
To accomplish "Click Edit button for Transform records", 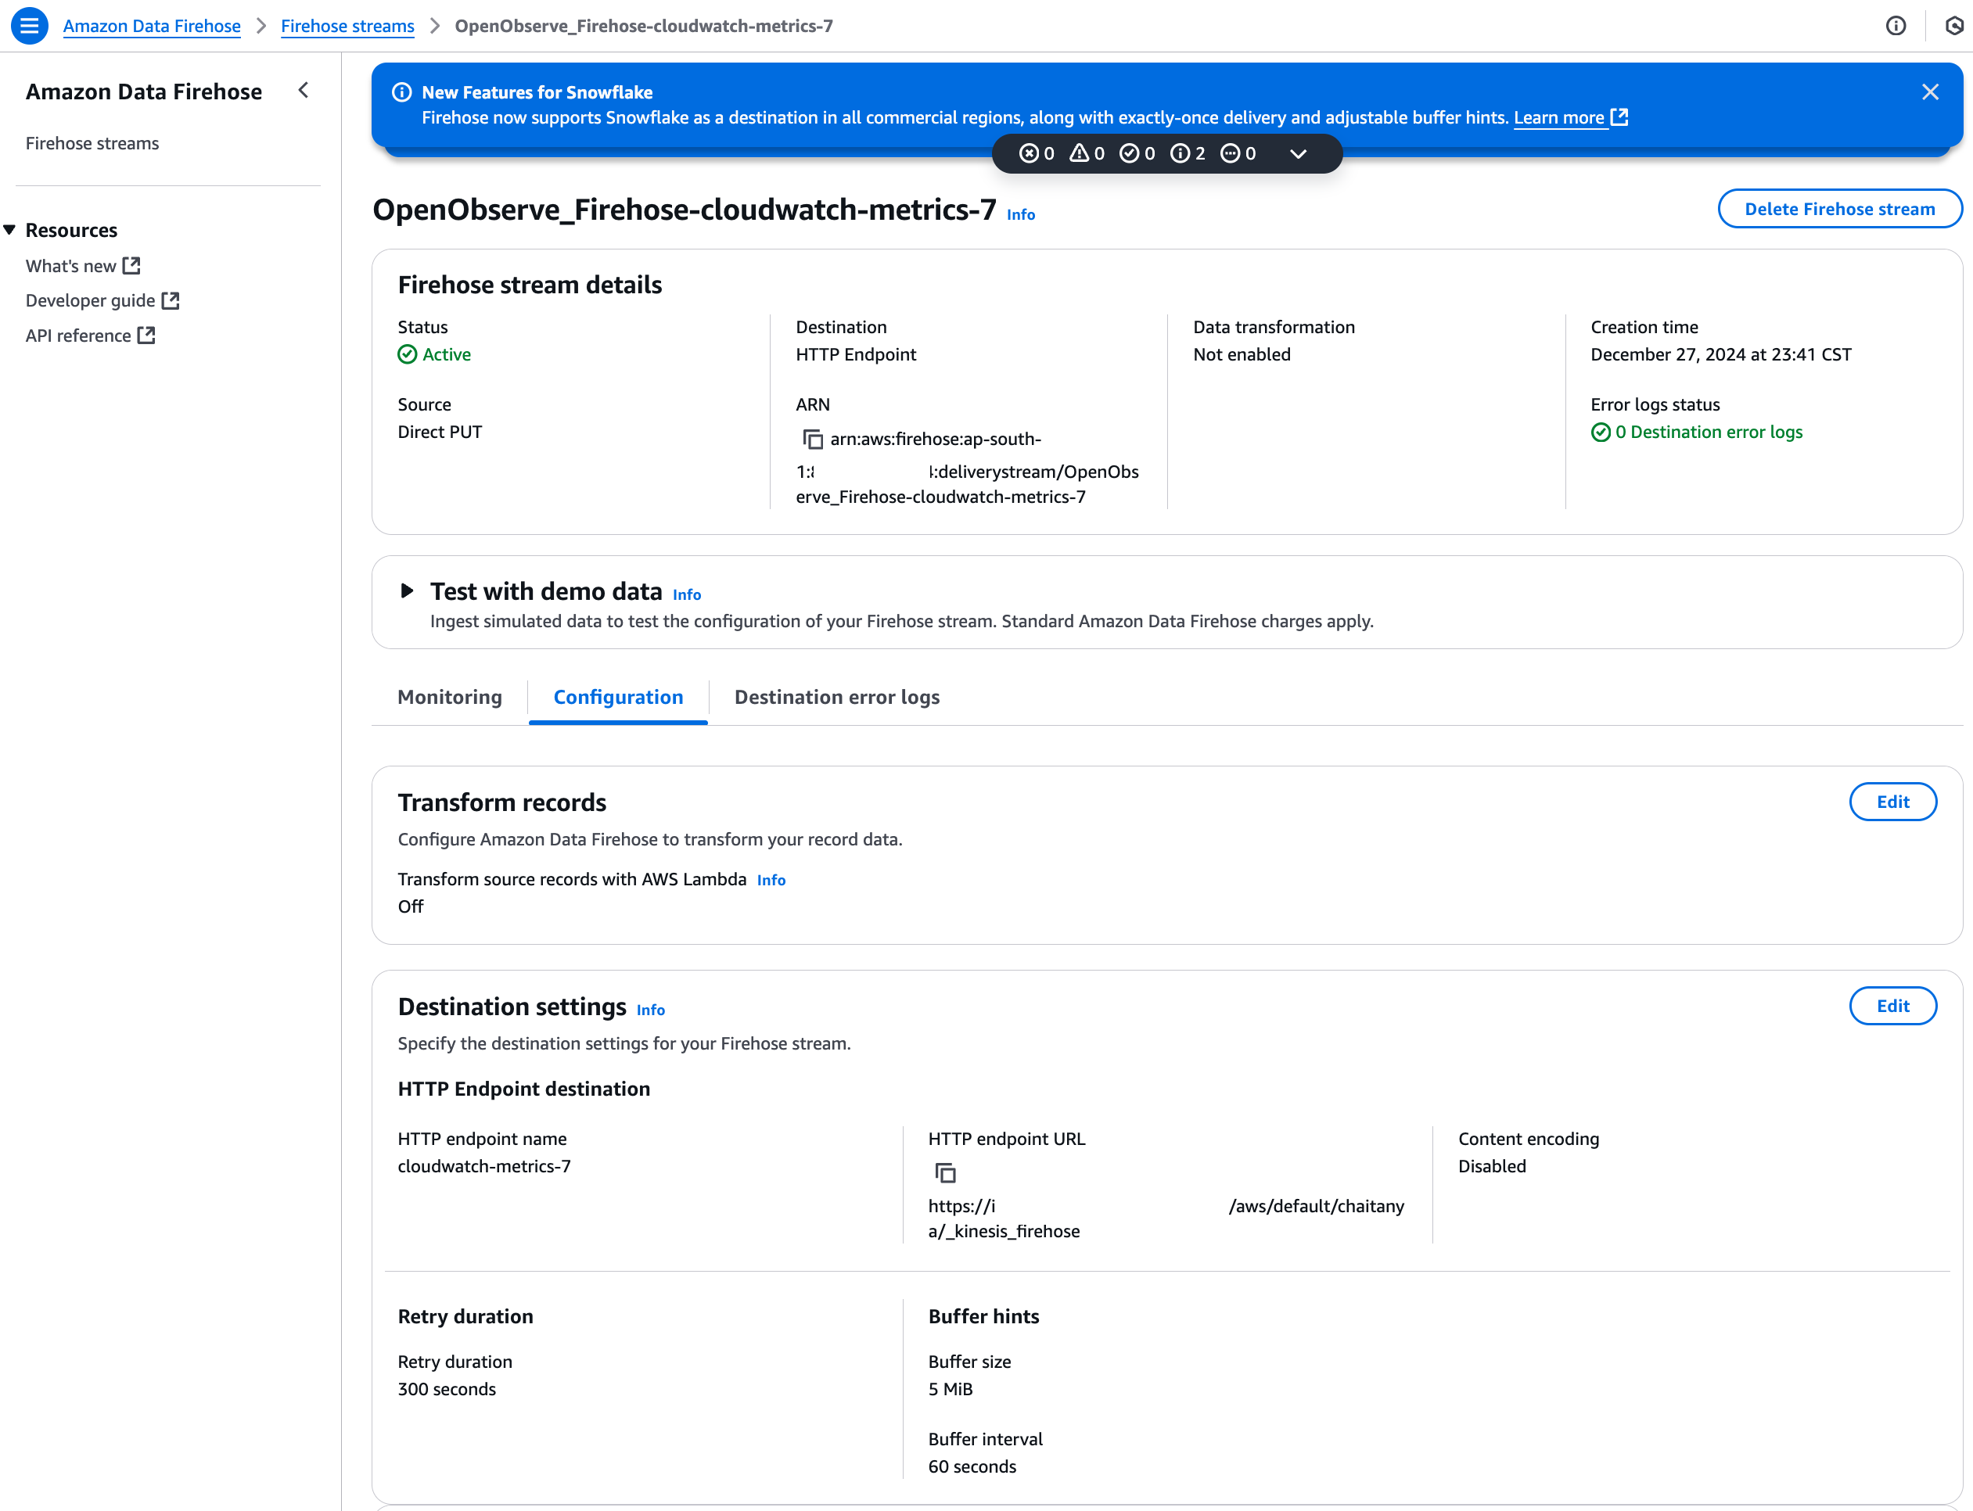I will pyautogui.click(x=1892, y=802).
